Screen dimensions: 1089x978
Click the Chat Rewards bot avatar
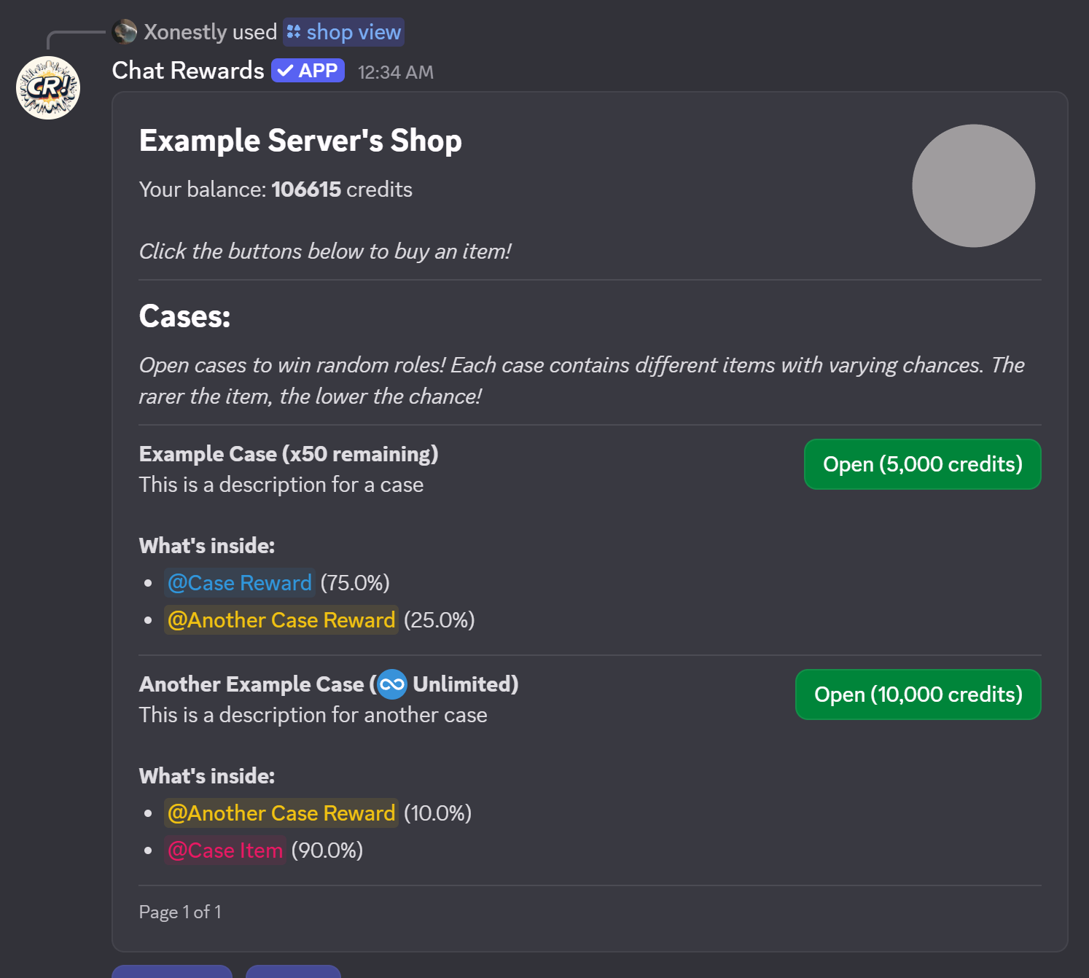click(x=47, y=86)
